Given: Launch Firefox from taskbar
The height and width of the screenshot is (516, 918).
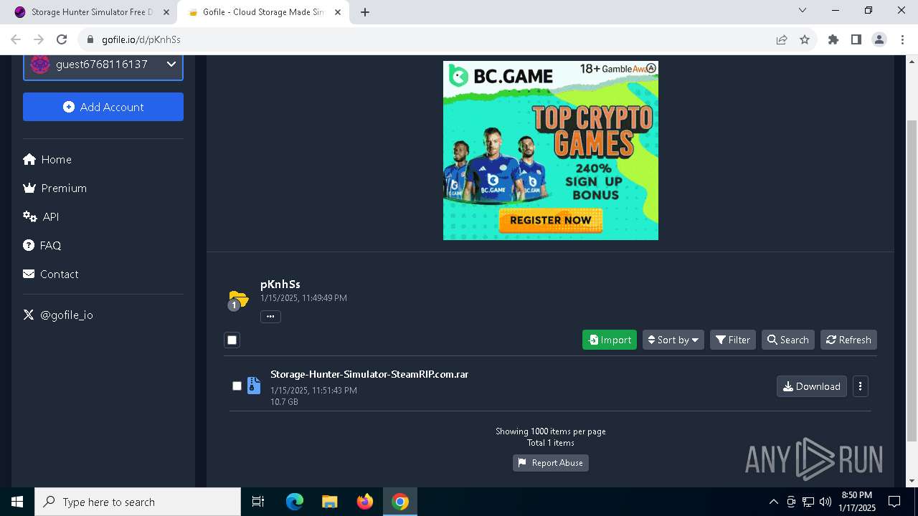Looking at the screenshot, I should pos(365,502).
